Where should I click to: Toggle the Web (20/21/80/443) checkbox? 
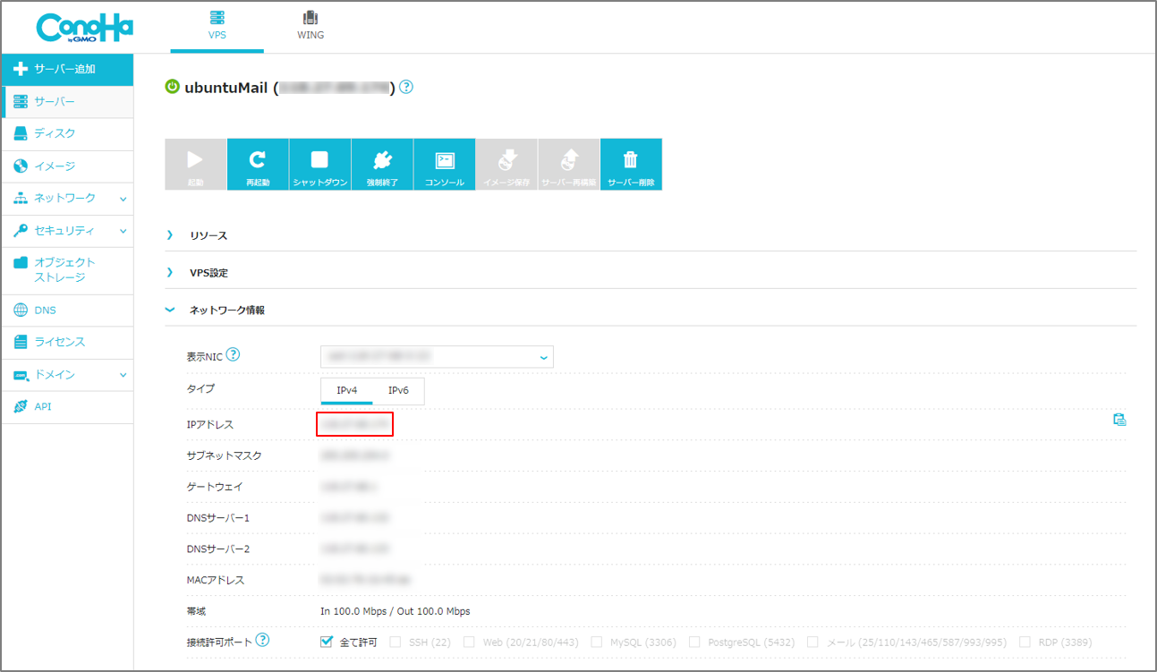pos(469,642)
